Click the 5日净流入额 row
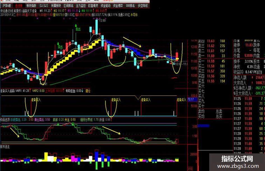Screen dimensions: 265x171 pyautogui.click(x=249, y=88)
